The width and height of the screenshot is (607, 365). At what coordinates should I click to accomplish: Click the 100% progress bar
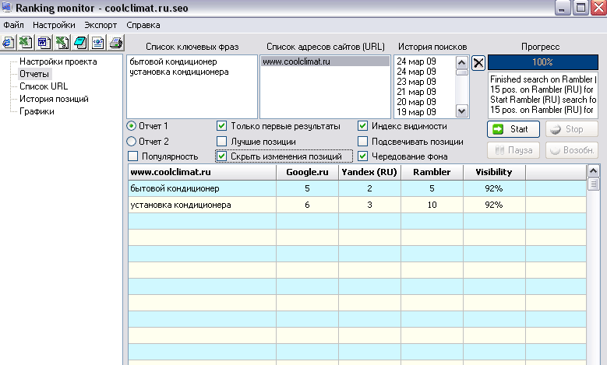tap(542, 61)
